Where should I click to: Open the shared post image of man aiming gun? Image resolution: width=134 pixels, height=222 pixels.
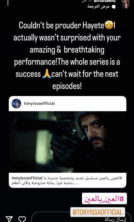click(67, 142)
